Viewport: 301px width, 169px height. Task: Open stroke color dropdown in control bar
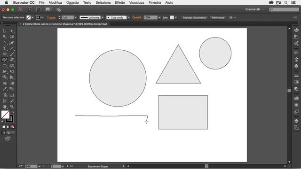[x=42, y=17]
